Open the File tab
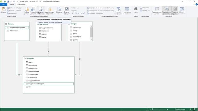 (3, 4)
